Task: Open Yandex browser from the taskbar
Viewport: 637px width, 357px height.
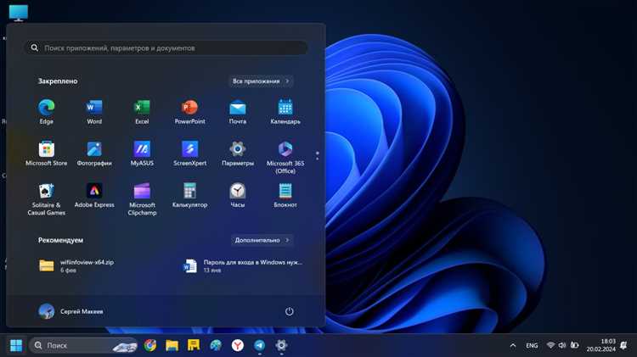Action: point(238,345)
